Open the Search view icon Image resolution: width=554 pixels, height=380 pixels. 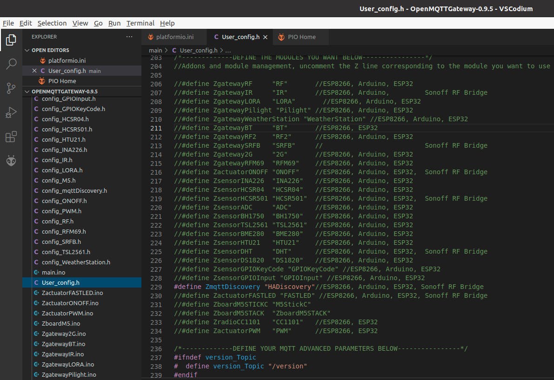click(x=11, y=64)
